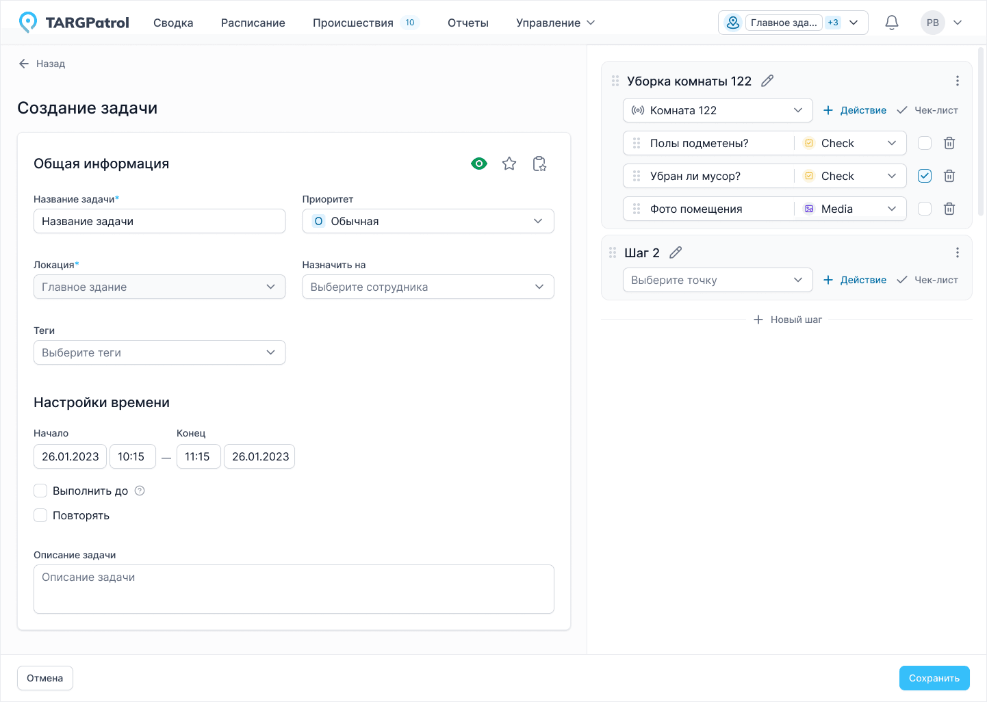Go to the 'Расписание' menu item
This screenshot has width=987, height=702.
point(253,23)
